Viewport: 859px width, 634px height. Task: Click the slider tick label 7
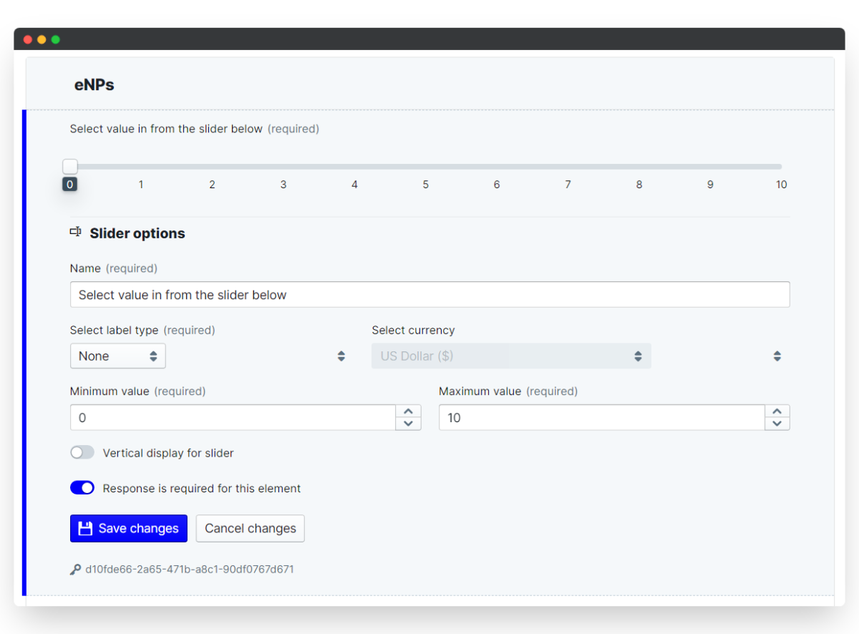point(568,185)
